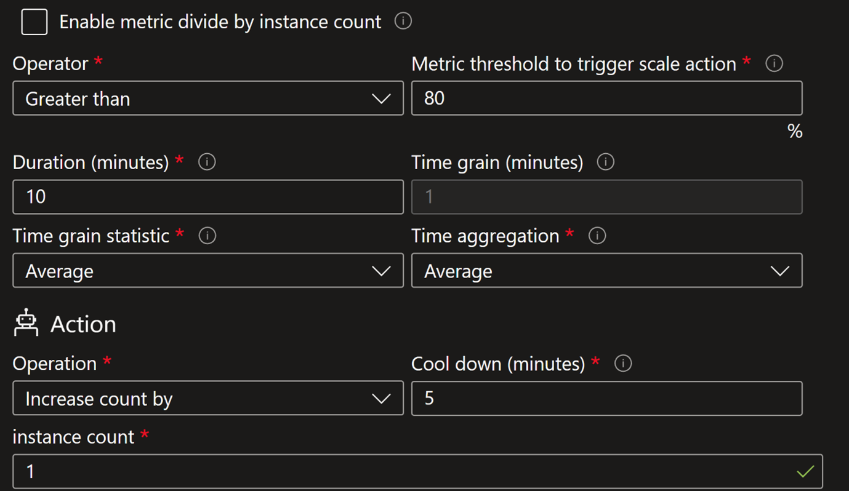This screenshot has width=849, height=491.
Task: Click info icon next to Time aggregation
Action: pyautogui.click(x=597, y=236)
